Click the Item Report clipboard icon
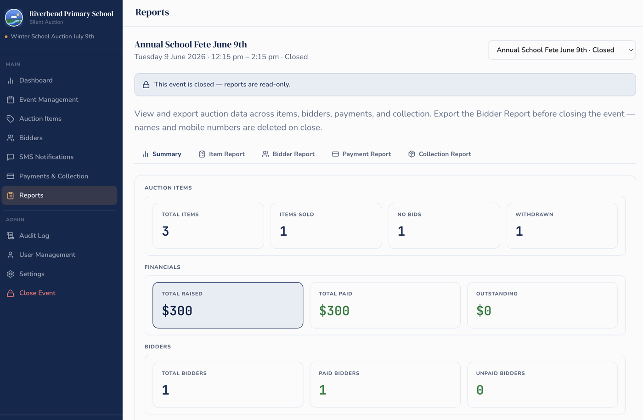This screenshot has width=643, height=420. (x=202, y=154)
